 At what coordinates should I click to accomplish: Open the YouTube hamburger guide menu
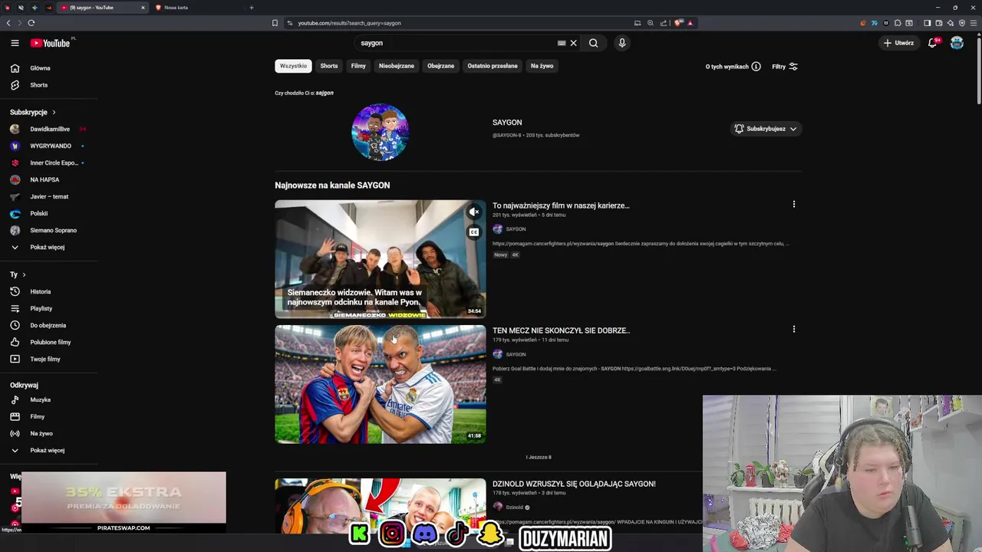[15, 43]
